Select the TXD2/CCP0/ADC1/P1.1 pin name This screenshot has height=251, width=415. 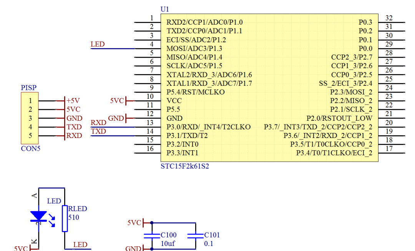204,31
